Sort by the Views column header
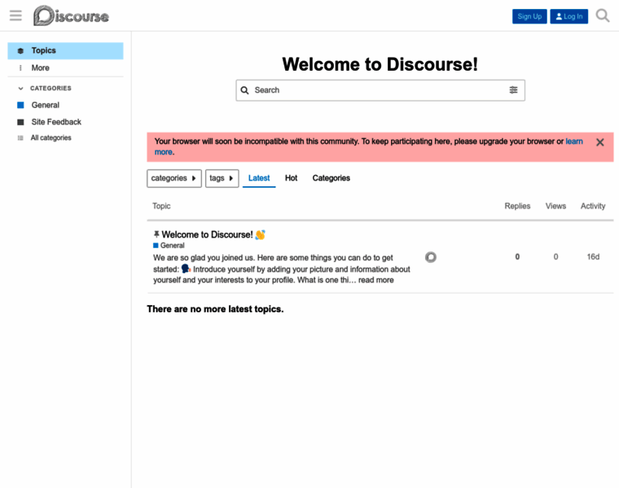Image resolution: width=619 pixels, height=488 pixels. (x=555, y=206)
